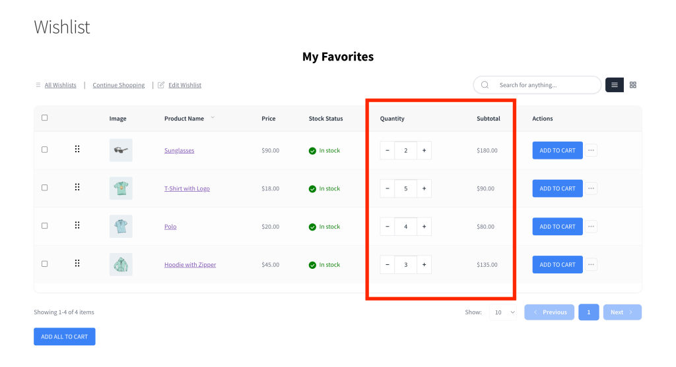
Task: Increase Polo quantity with plus button
Action: coord(424,226)
